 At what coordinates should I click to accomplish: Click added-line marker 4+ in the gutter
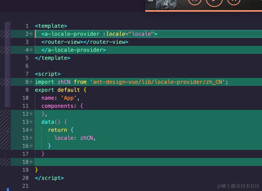point(29,50)
